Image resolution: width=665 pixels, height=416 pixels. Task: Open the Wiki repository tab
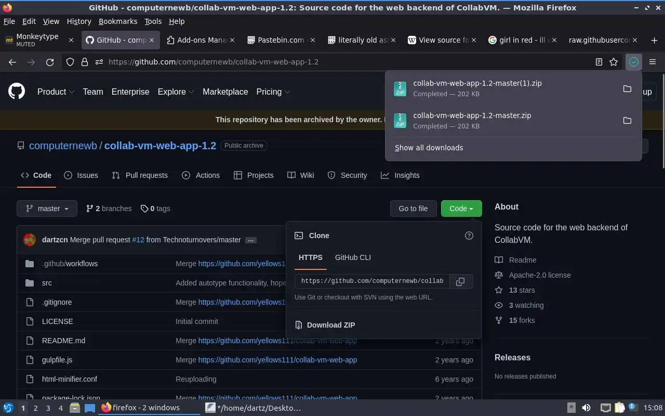[301, 175]
